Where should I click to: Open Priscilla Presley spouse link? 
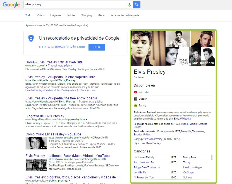[154, 139]
